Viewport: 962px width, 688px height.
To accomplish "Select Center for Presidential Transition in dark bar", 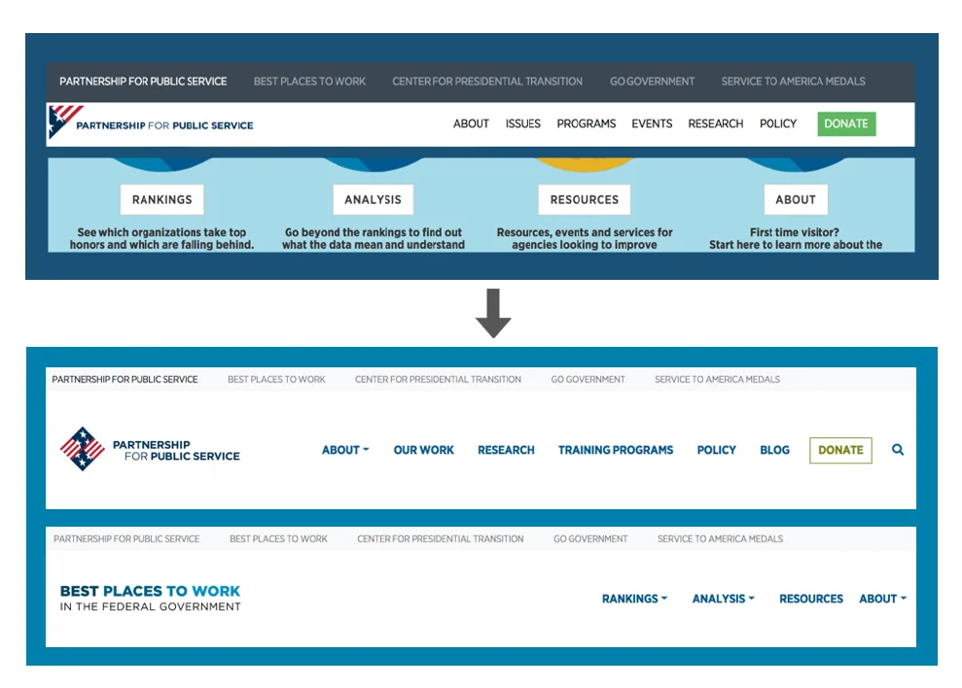I will [487, 81].
